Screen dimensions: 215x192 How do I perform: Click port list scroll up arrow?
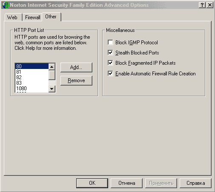pyautogui.click(x=52, y=67)
